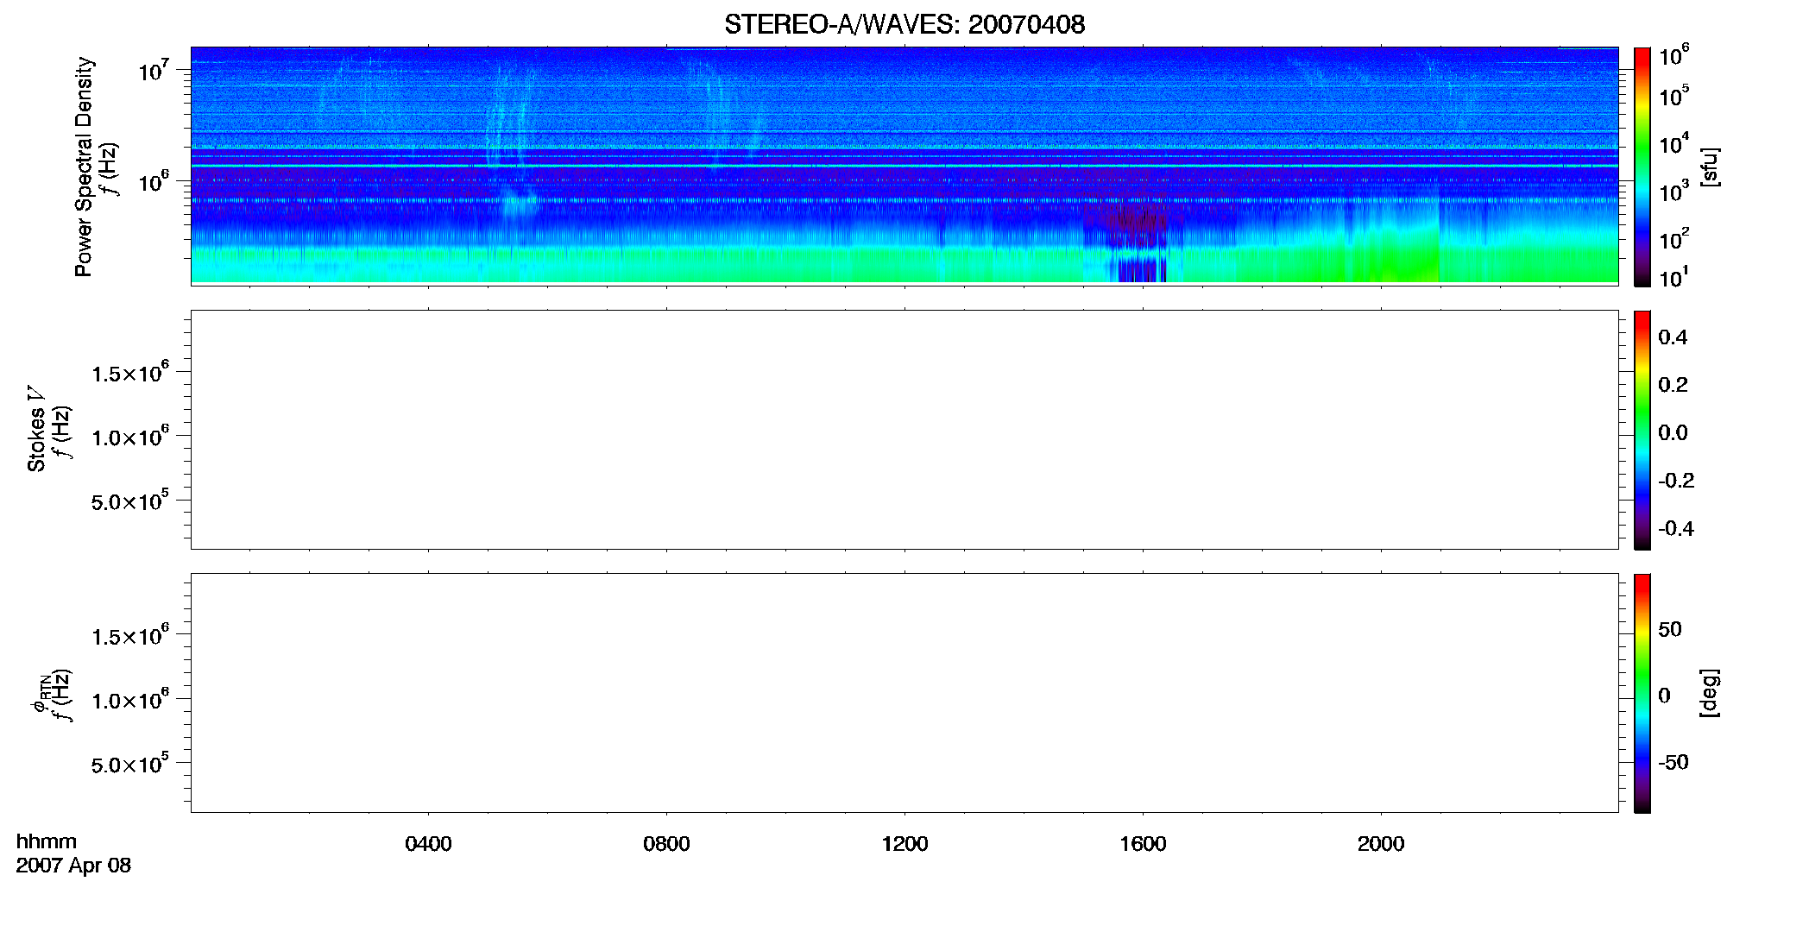Click the power spectral density colorbar
This screenshot has width=1809, height=932.
point(1642,167)
